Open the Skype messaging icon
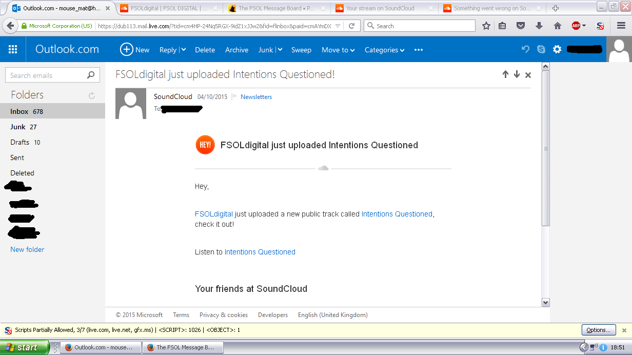 541,49
